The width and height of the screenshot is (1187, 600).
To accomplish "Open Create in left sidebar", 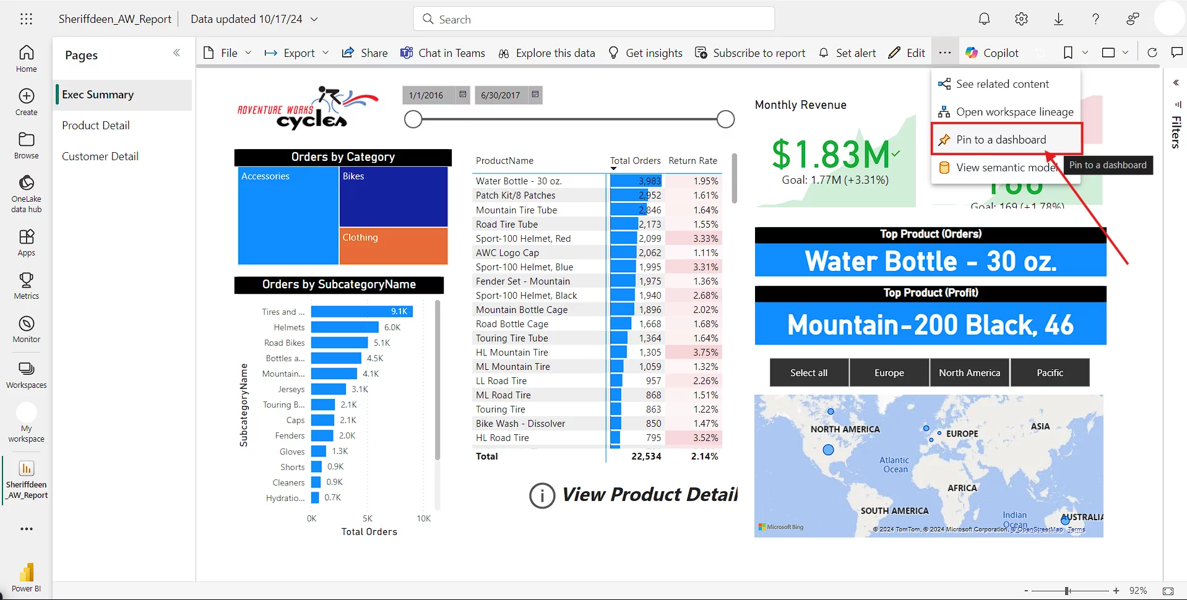I will tap(27, 102).
